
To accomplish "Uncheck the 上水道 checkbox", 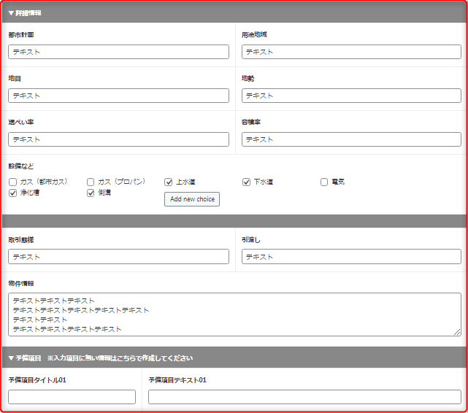I will (x=169, y=182).
